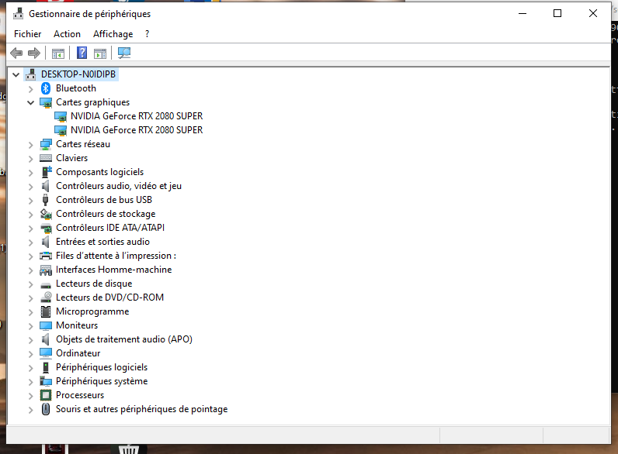
Task: Click the Cartes réseau network icon
Action: point(46,144)
